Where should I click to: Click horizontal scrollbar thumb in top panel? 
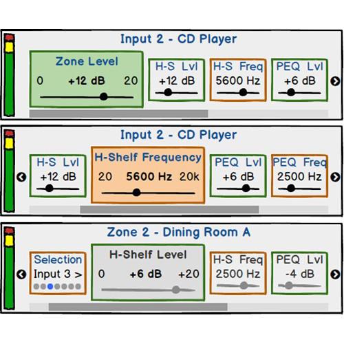pyautogui.click(x=119, y=114)
